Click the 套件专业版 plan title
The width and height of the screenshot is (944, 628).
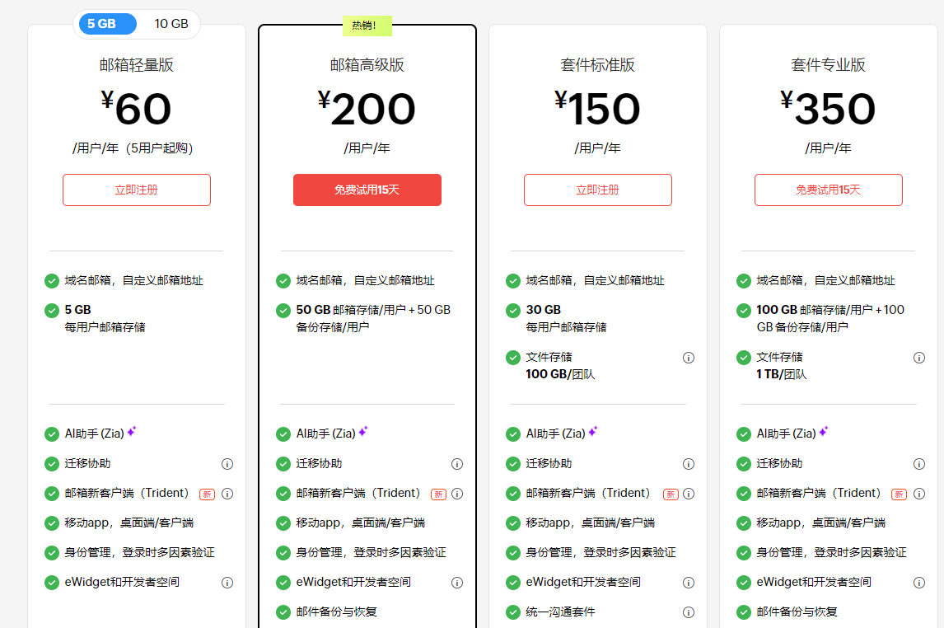(828, 64)
